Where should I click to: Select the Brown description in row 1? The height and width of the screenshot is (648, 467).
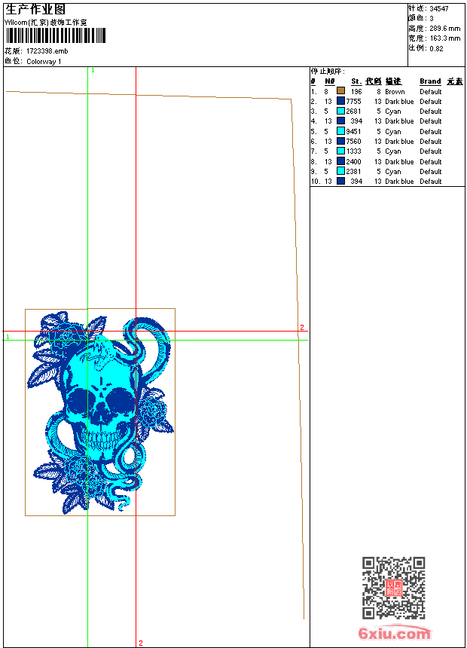[395, 92]
